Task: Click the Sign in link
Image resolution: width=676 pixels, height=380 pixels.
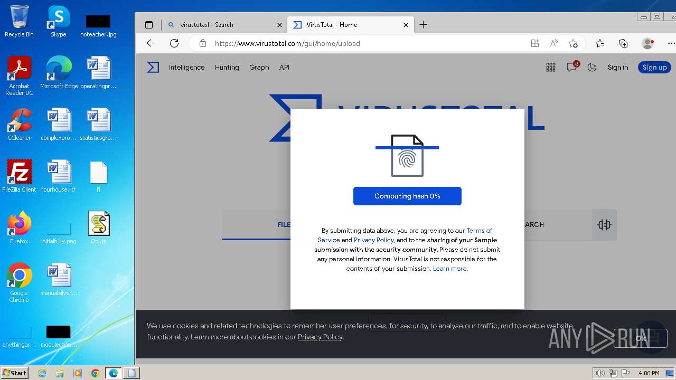Action: 618,67
